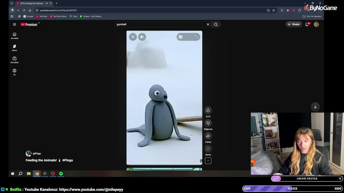
Task: Open Spotify from the taskbar
Action: (61, 174)
